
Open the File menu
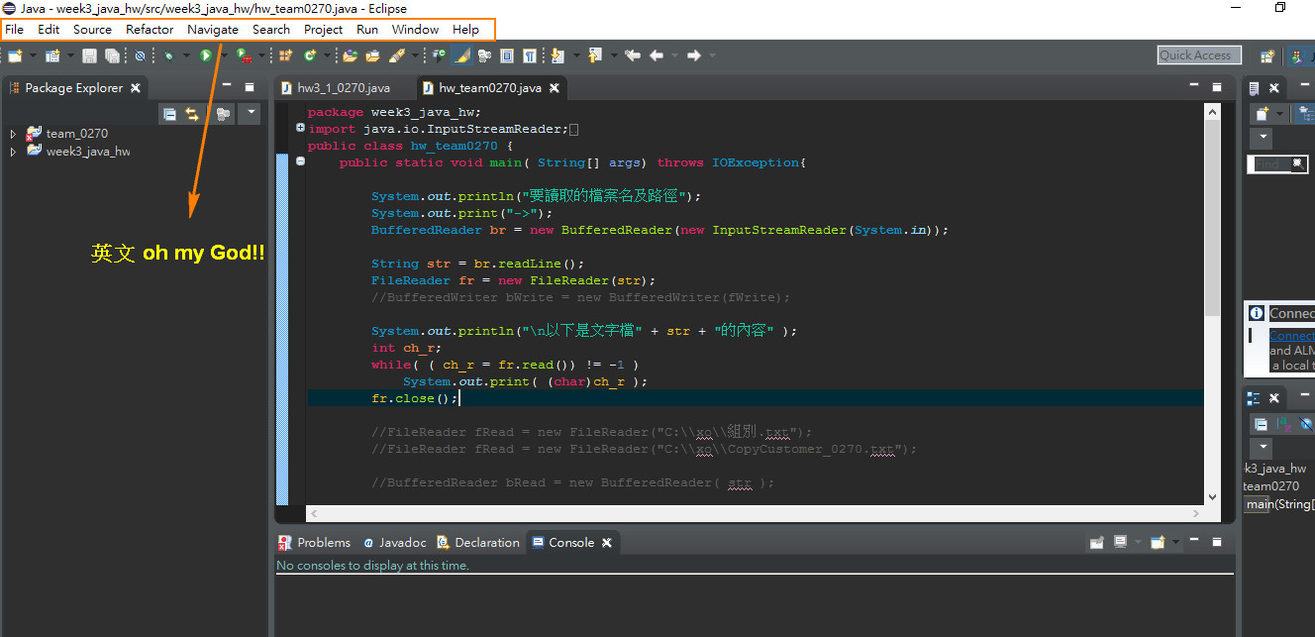14,30
